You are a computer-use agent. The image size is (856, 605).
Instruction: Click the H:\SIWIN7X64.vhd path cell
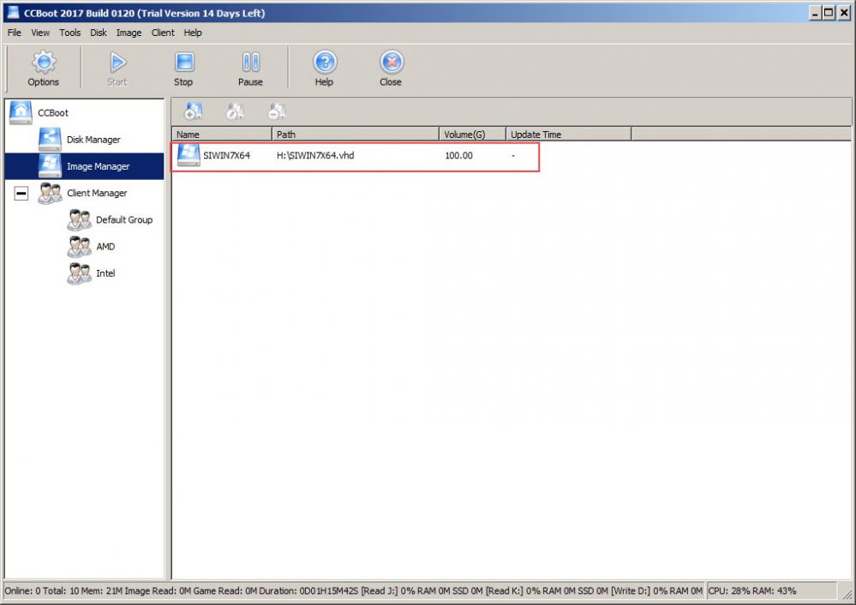[x=315, y=156]
